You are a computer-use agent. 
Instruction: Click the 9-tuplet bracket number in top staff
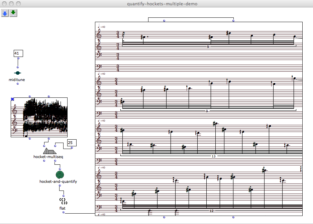(x=208, y=47)
